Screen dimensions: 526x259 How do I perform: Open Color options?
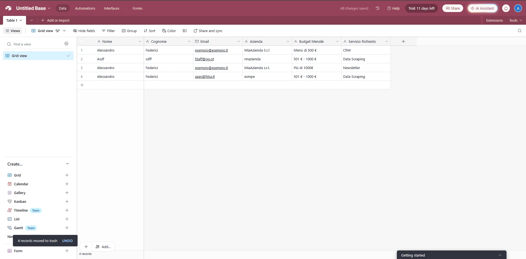click(169, 31)
